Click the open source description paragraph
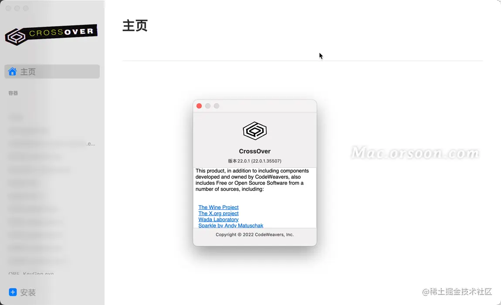The height and width of the screenshot is (305, 501). (252, 180)
